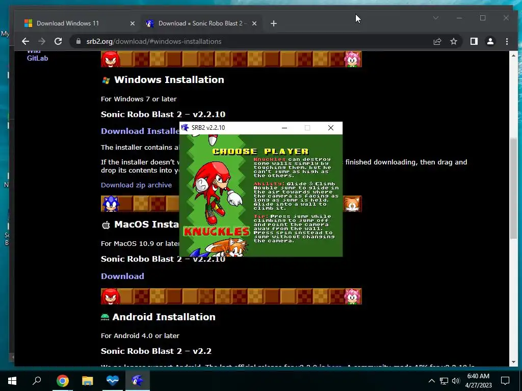This screenshot has height=391, width=522.
Task: Bookmark this page with the star
Action: click(453, 42)
